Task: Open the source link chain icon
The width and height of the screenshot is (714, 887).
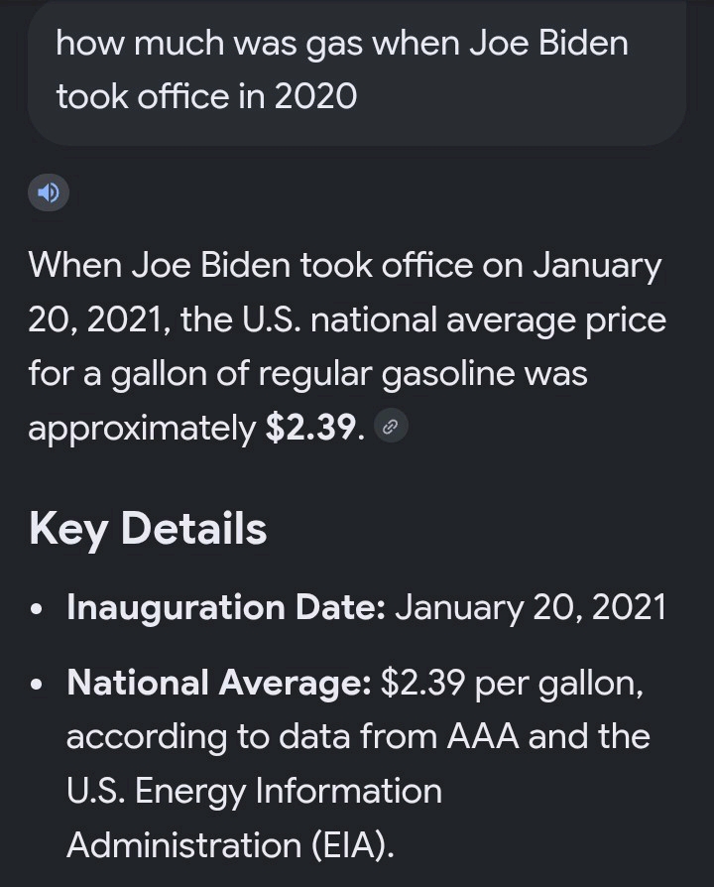Action: tap(391, 427)
